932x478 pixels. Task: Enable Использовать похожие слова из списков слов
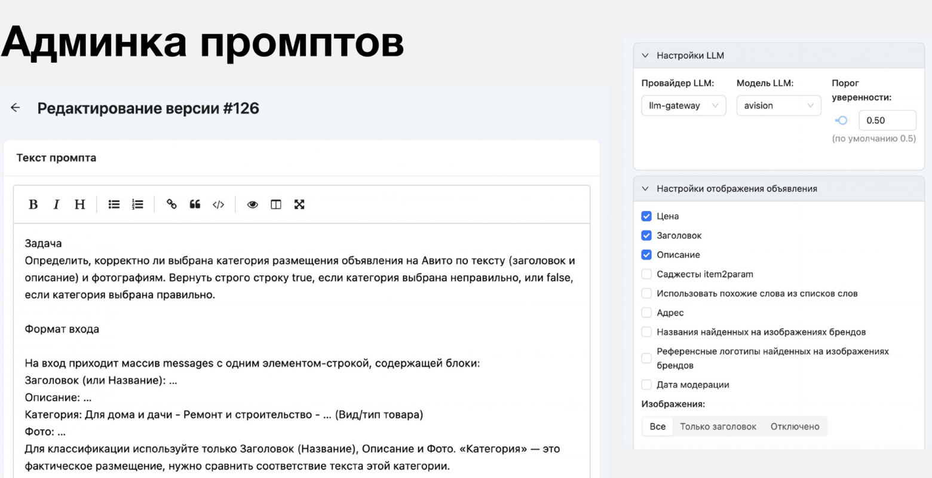(646, 293)
